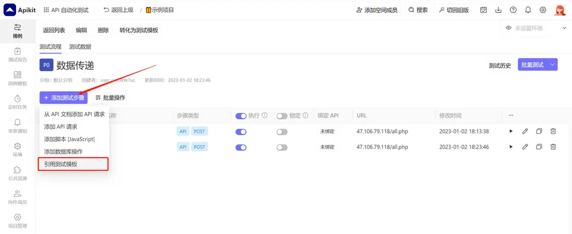Viewport: 572px width, 234px height.
Task: Click the Apikit logo
Action: click(20, 10)
